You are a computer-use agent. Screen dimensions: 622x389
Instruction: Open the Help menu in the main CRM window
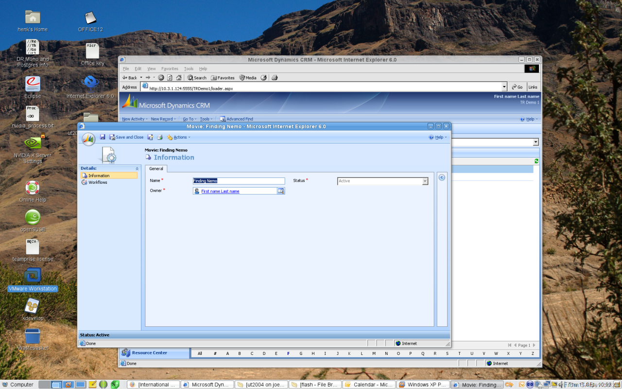click(529, 119)
